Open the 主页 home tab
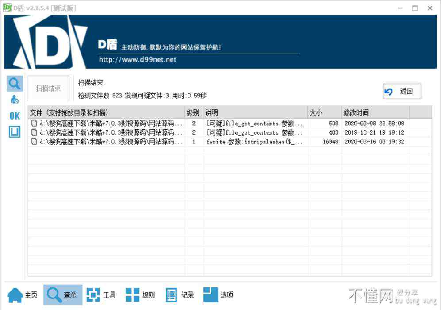The width and height of the screenshot is (441, 310). [x=23, y=295]
